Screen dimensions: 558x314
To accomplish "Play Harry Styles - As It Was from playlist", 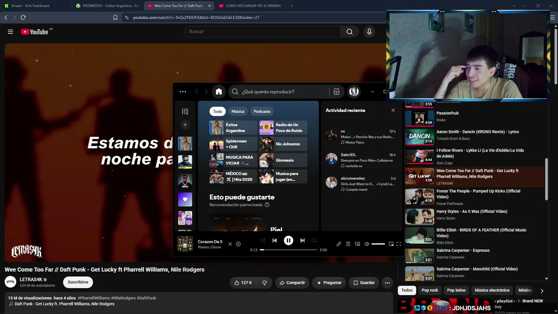I will pos(475,216).
